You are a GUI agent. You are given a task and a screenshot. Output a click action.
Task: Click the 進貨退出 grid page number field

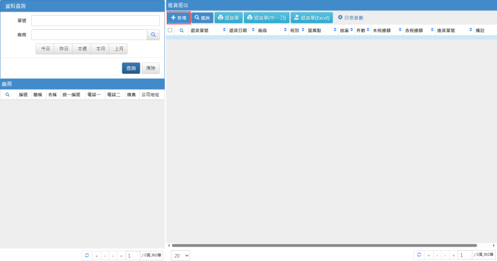tap(465, 255)
